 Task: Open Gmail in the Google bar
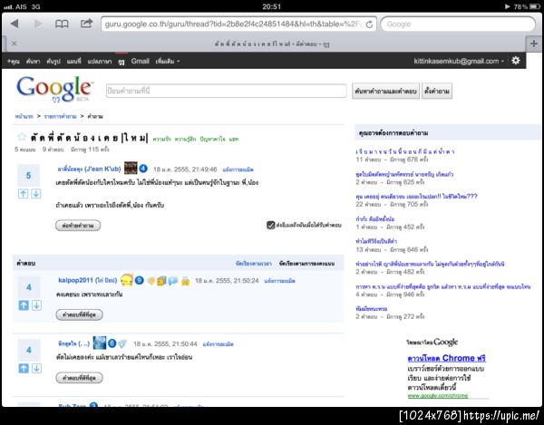[141, 61]
